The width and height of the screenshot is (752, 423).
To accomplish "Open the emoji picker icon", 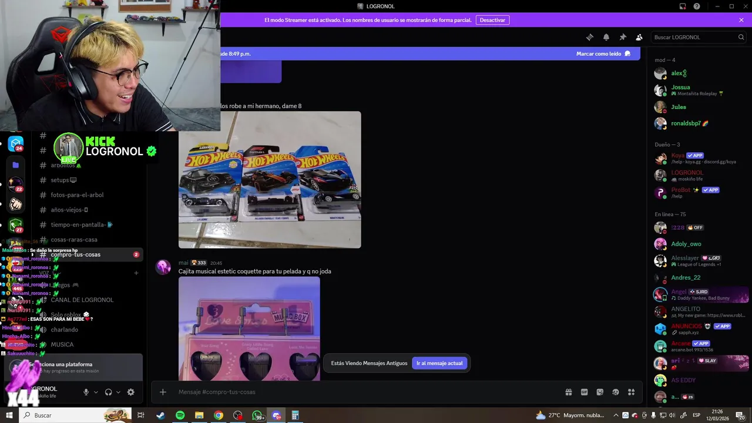I will point(616,392).
